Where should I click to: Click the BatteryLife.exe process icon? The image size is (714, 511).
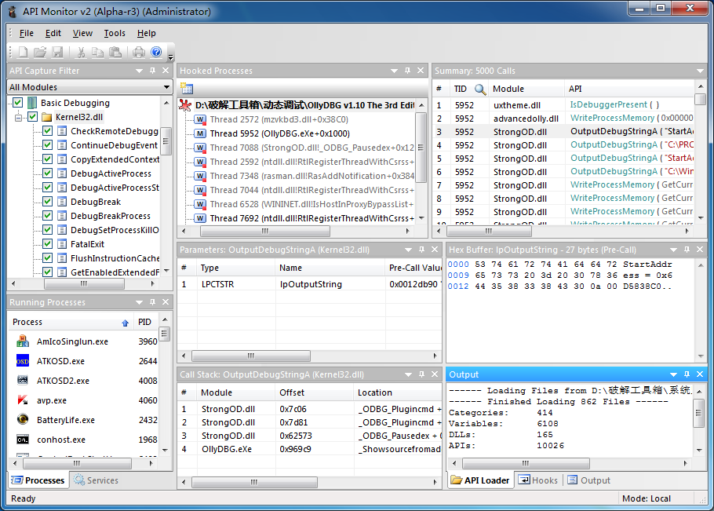pyautogui.click(x=23, y=419)
